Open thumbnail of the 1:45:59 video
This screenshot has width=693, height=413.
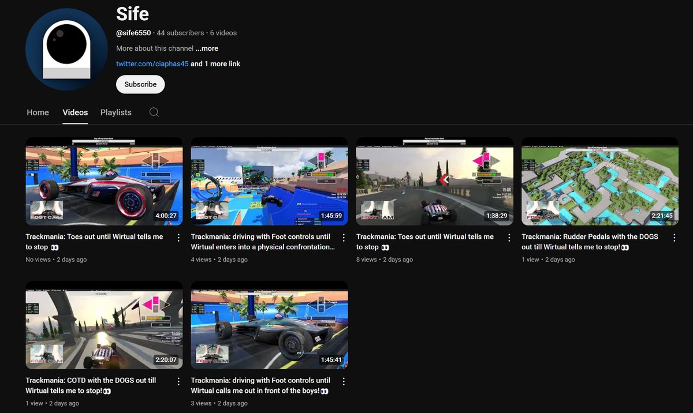[269, 181]
